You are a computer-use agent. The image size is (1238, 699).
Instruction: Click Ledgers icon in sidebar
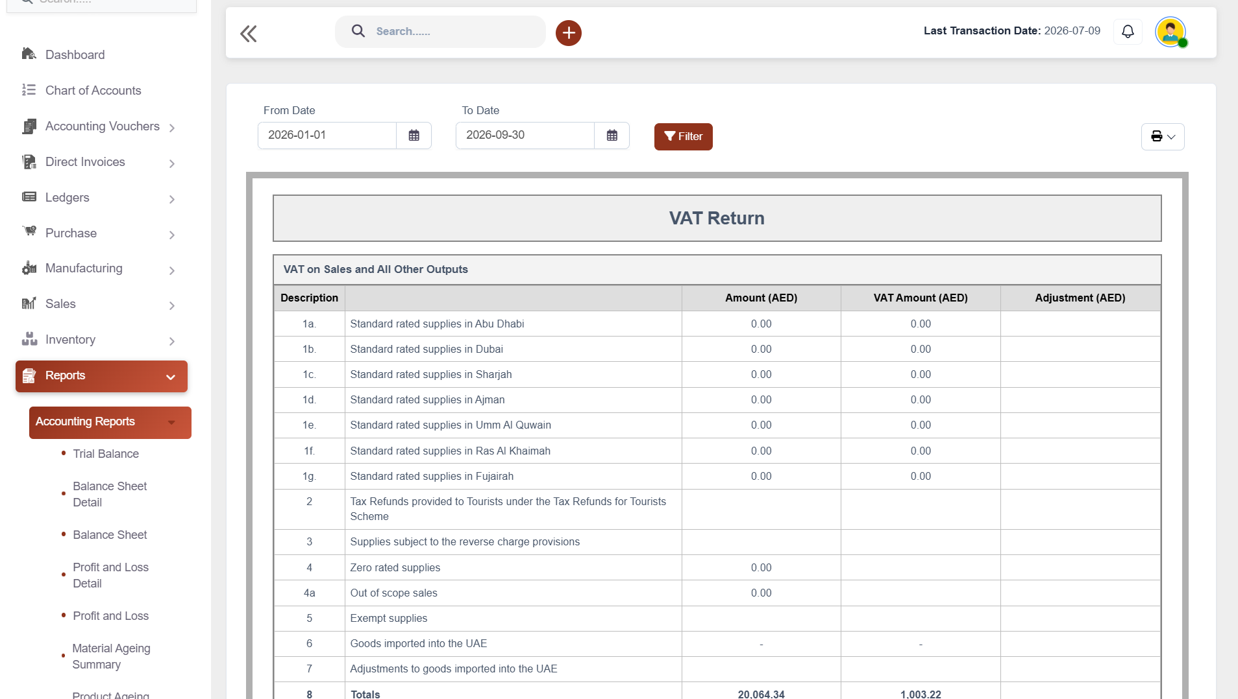(29, 197)
